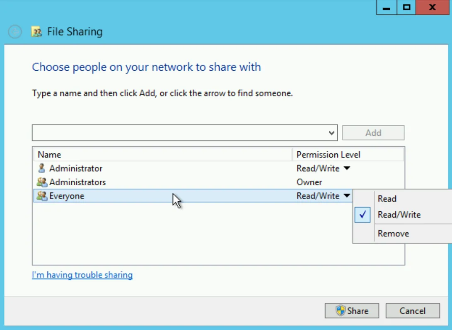The image size is (452, 330).
Task: Click the Administrator user icon
Action: coord(42,168)
